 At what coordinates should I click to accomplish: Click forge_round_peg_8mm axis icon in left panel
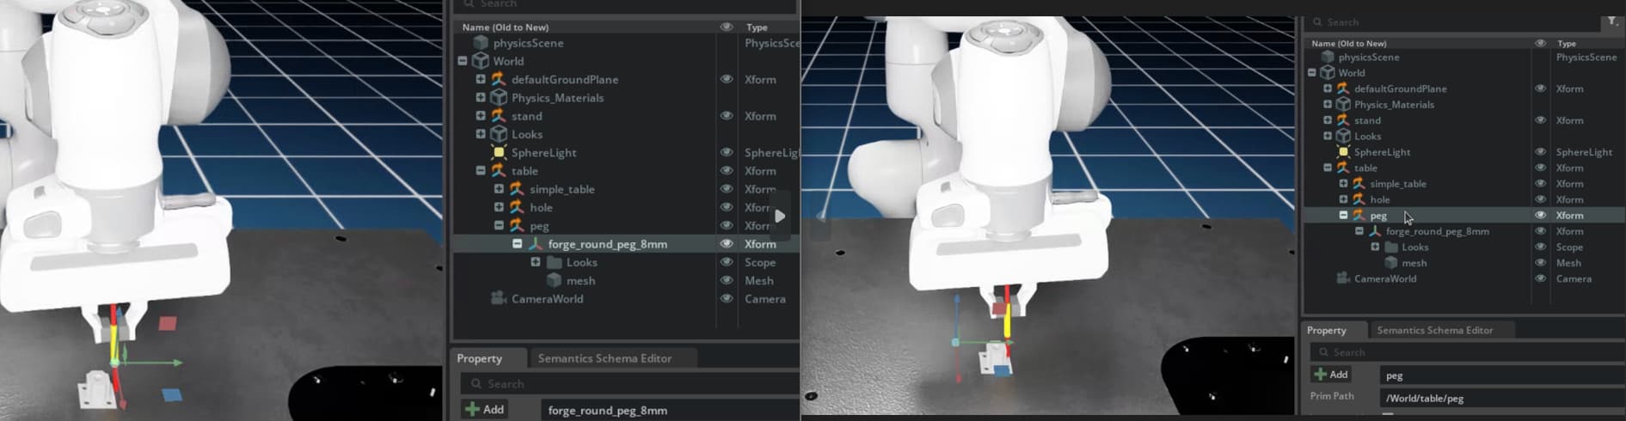(536, 244)
